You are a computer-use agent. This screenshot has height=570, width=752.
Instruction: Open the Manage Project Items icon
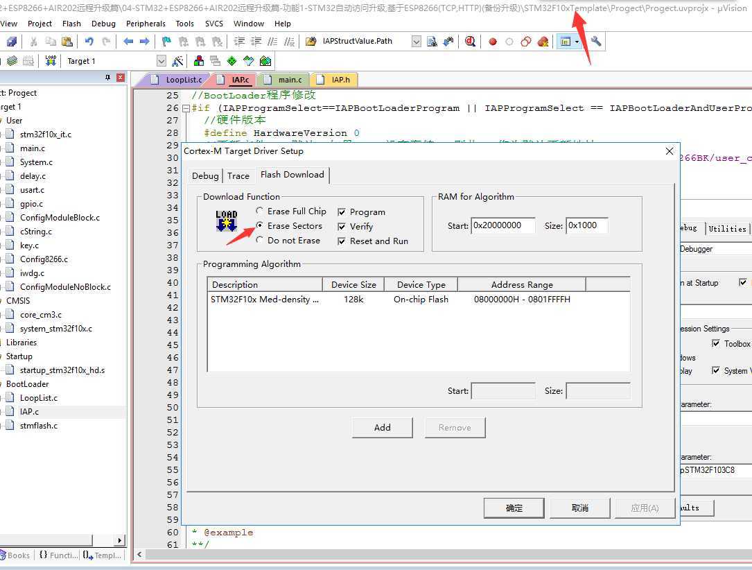click(x=198, y=61)
